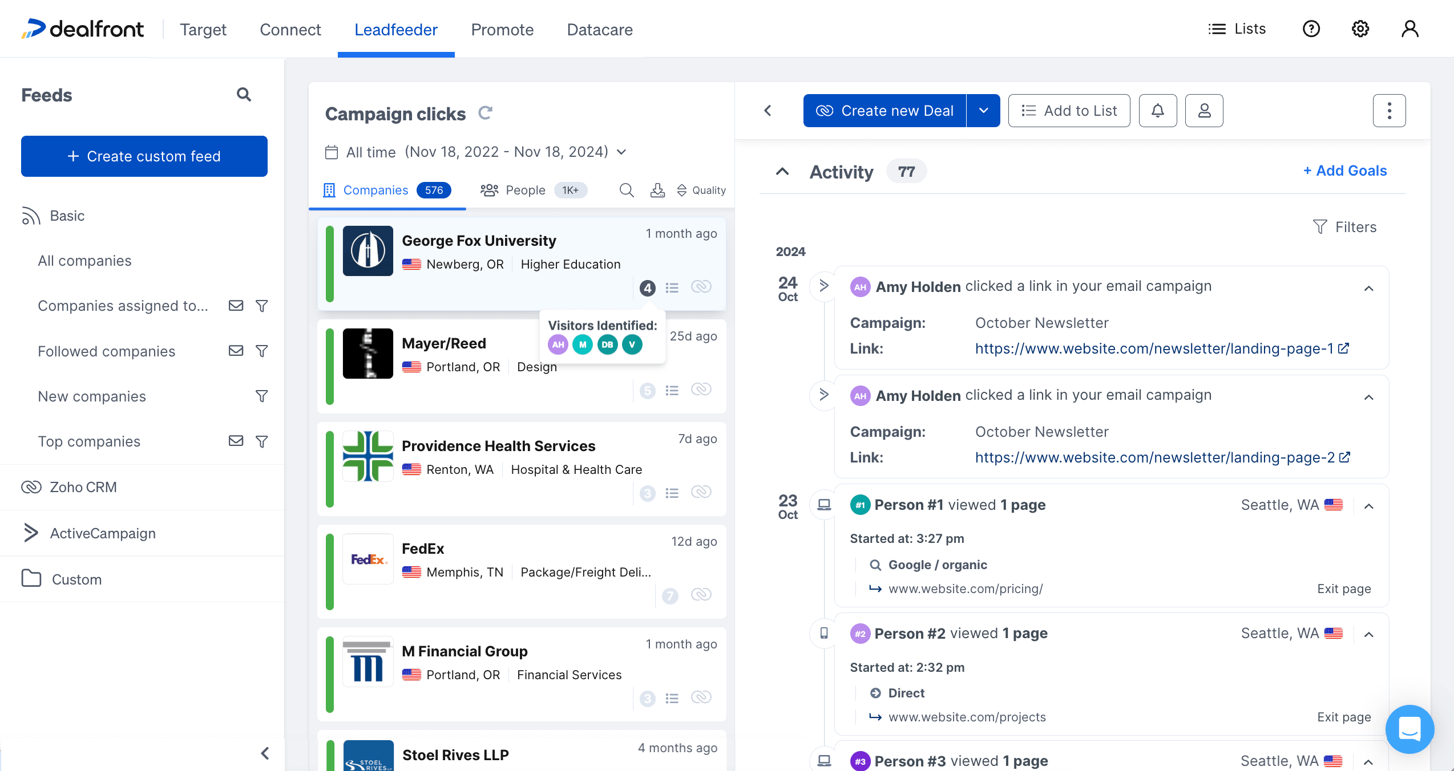Open the chat support bubble
The width and height of the screenshot is (1454, 771).
(x=1409, y=729)
